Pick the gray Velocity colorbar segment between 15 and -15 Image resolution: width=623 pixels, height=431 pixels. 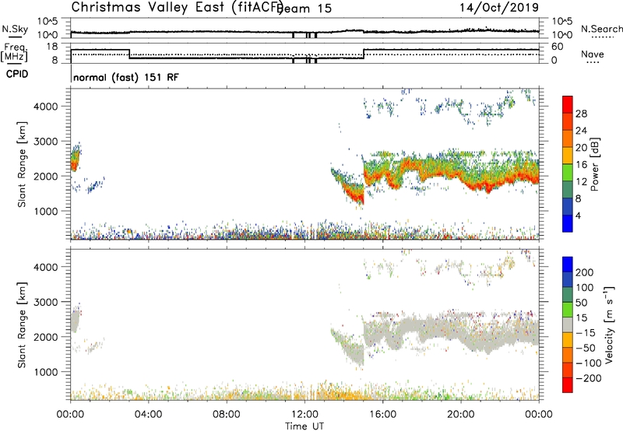coord(568,324)
